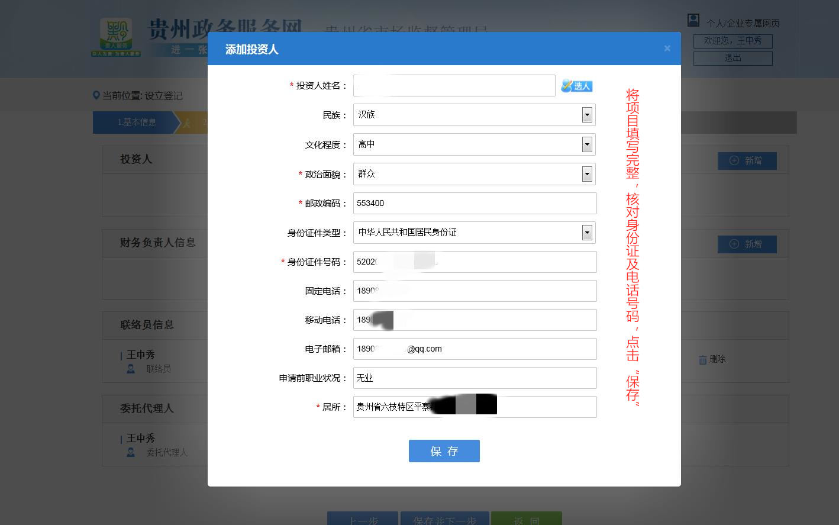Click the 邮政编码 field showing 553400

(475, 203)
